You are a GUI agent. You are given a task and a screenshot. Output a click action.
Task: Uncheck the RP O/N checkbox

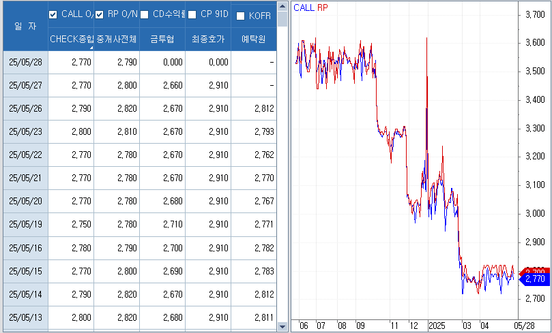[x=100, y=14]
